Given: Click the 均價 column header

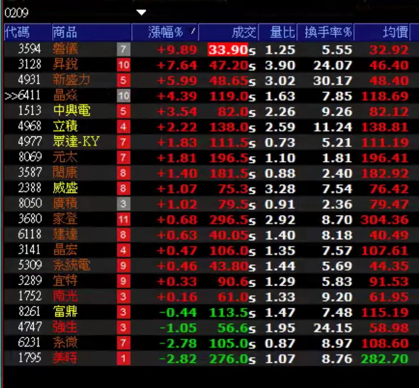Looking at the screenshot, I should pos(382,32).
